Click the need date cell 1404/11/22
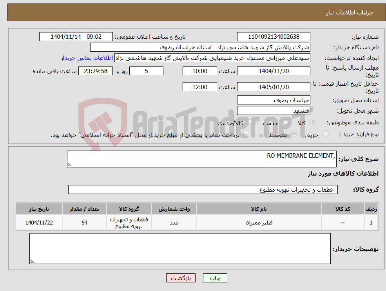386x291 pixels. point(39,223)
